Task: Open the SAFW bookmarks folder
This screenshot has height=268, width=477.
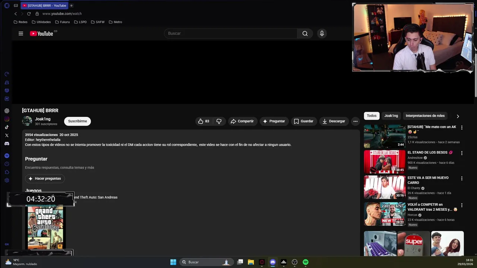Action: [98, 22]
